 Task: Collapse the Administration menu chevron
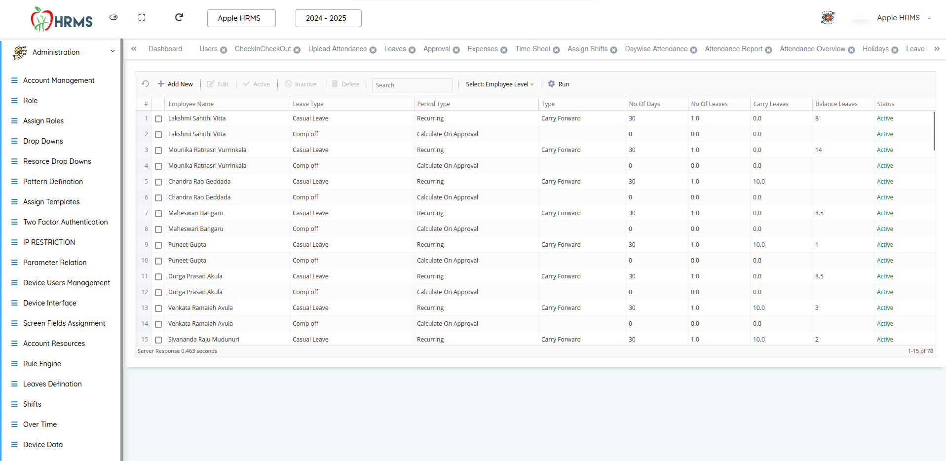pos(113,51)
